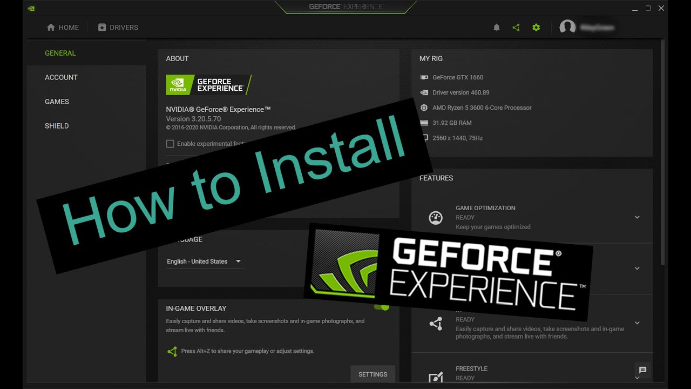
Task: Expand the Game Optimization feature
Action: pyautogui.click(x=637, y=217)
